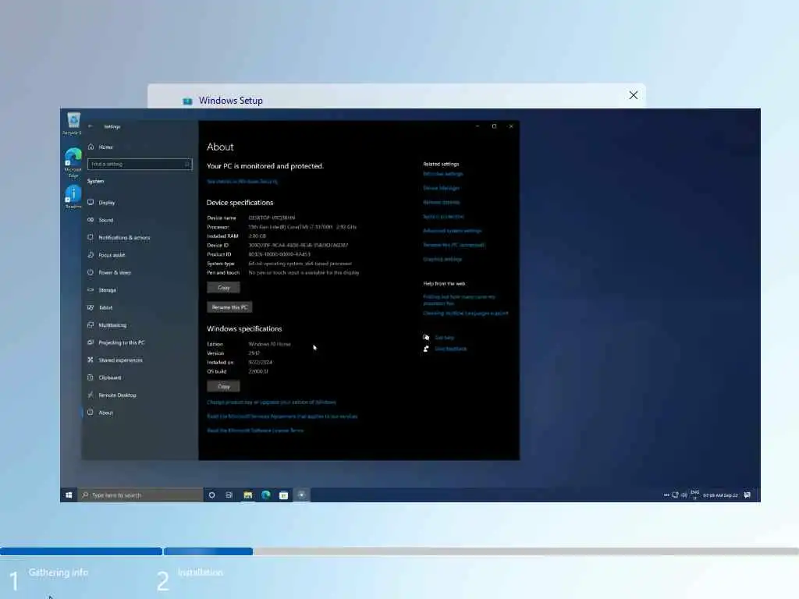This screenshot has height=599, width=799.
Task: Open the System protection link
Action: click(x=443, y=217)
